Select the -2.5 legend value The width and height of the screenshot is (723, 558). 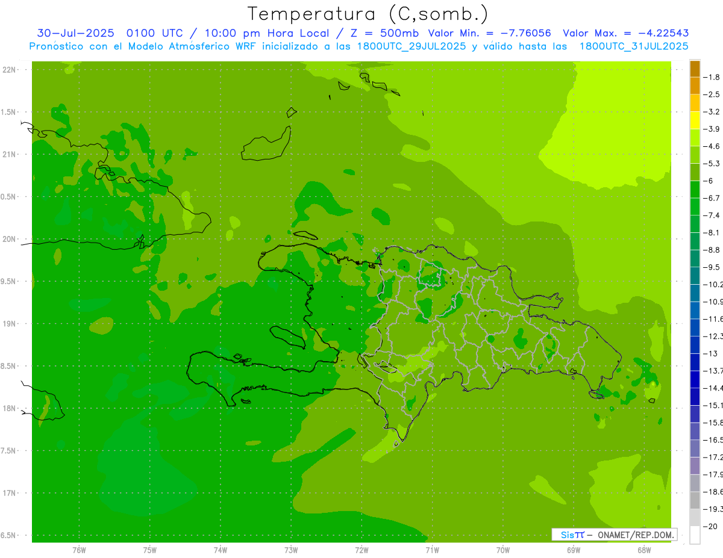tap(713, 95)
